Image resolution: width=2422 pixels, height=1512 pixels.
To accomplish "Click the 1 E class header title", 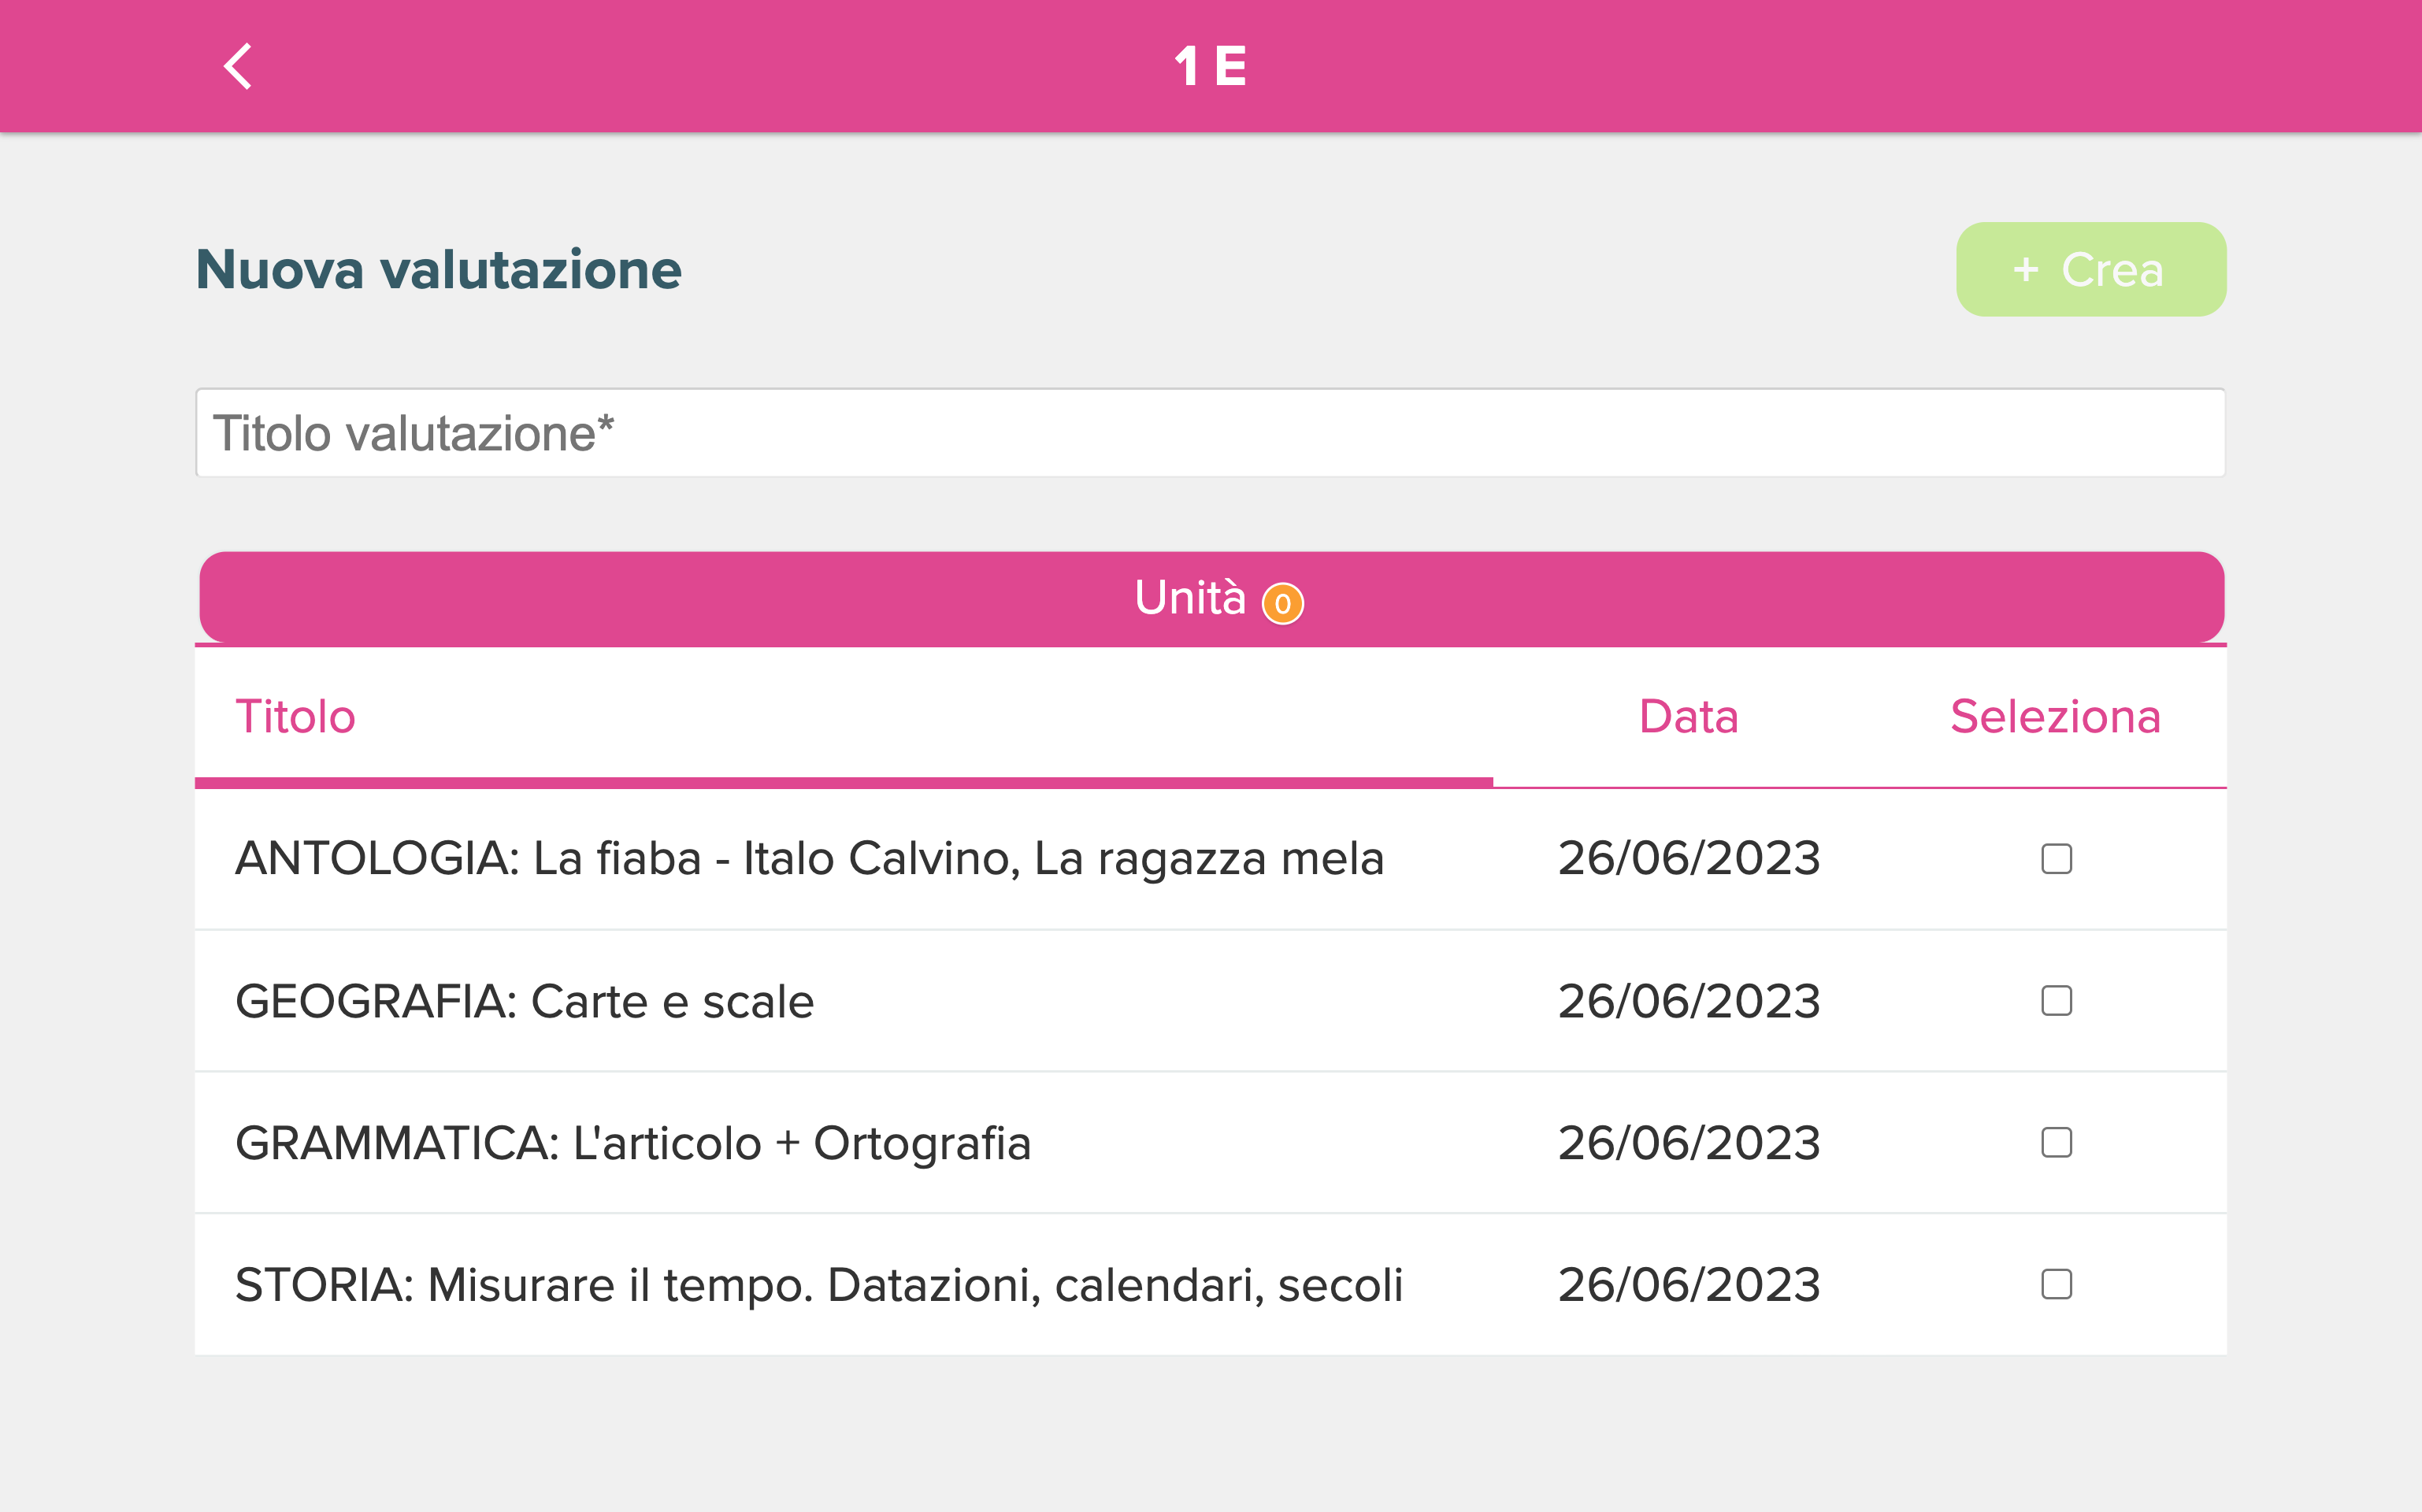I will [x=1210, y=66].
